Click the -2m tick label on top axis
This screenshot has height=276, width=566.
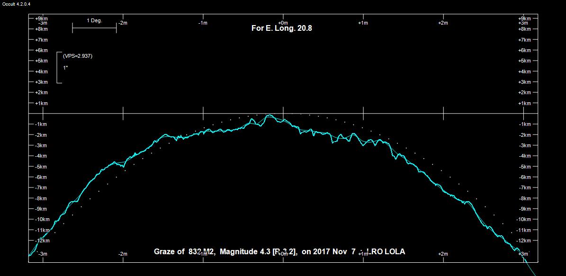122,23
